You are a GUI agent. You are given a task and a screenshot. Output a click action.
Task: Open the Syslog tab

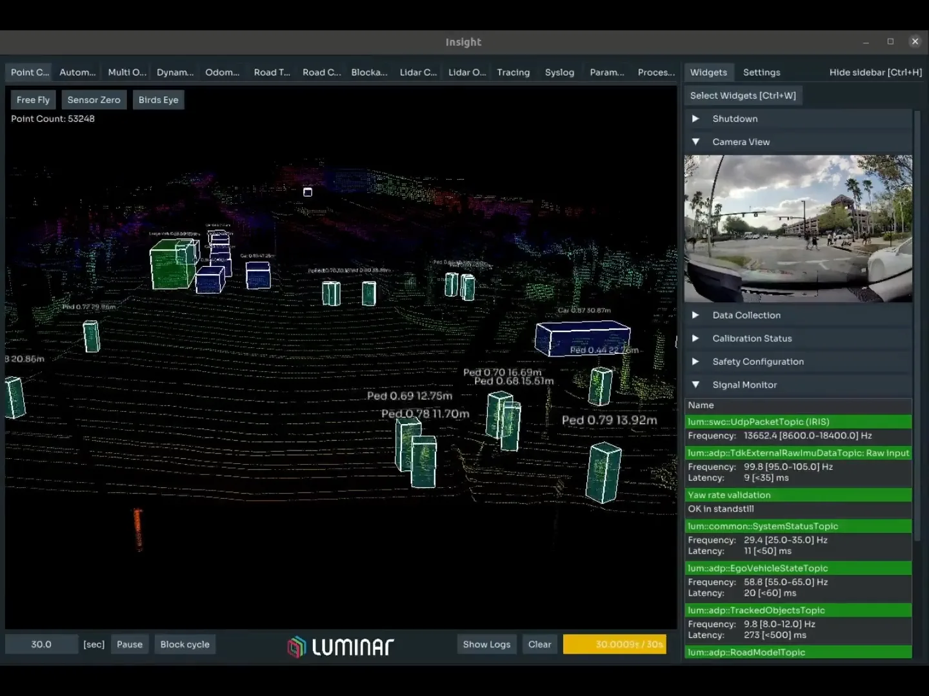tap(559, 72)
